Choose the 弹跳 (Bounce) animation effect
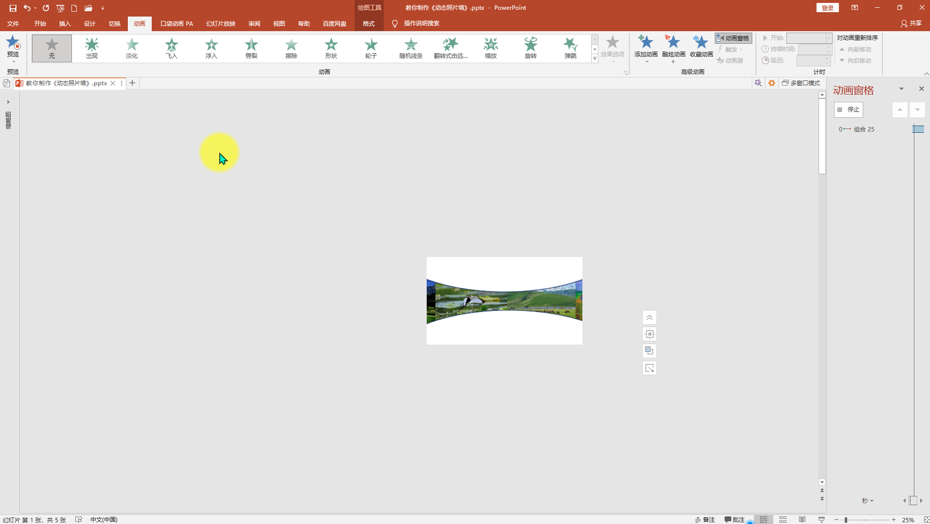The width and height of the screenshot is (930, 524). [570, 48]
